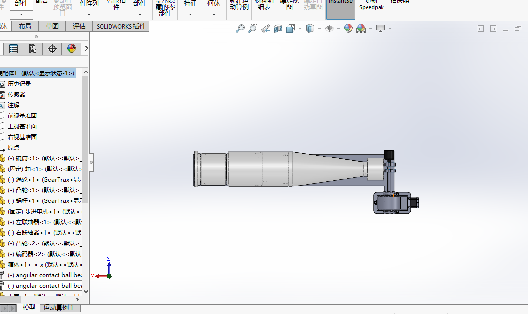This screenshot has width=528, height=314.
Task: Open dropdown arrow beside View Orientation icon
Action: 300,29
